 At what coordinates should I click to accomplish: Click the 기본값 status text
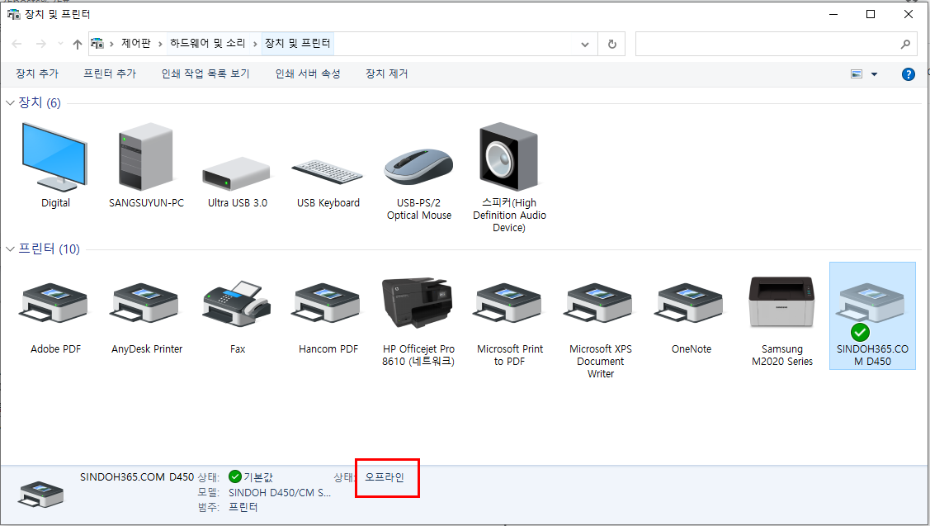258,477
